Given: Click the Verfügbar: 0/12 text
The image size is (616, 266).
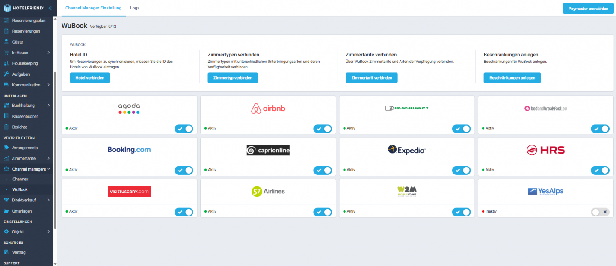Looking at the screenshot, I should pyautogui.click(x=103, y=27).
